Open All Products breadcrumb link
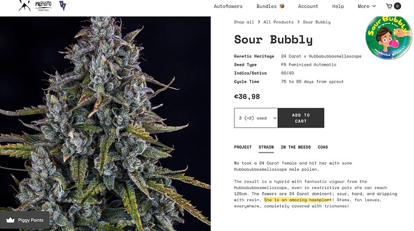 coord(278,22)
